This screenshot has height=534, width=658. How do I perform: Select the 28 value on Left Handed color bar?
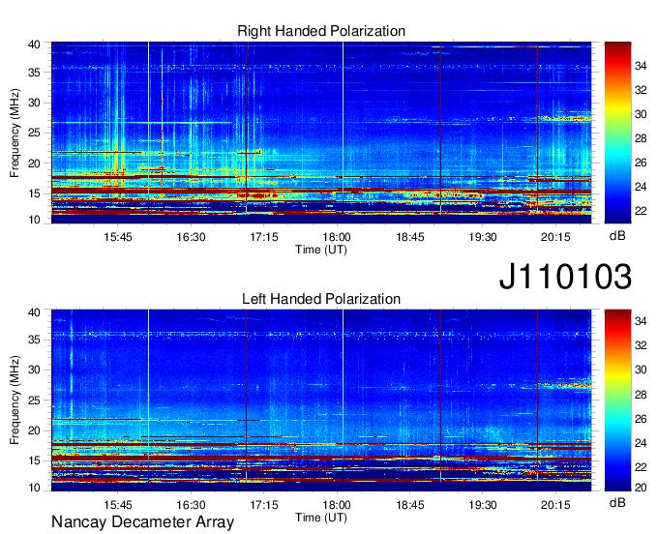641,395
